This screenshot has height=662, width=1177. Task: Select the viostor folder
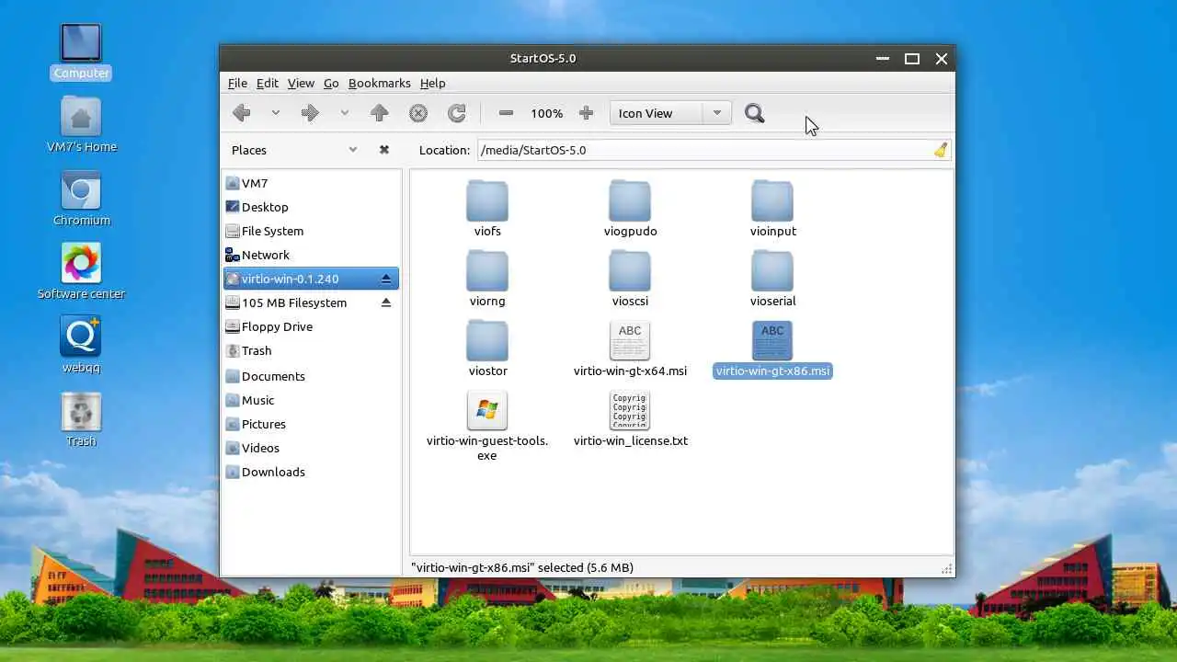(x=487, y=348)
